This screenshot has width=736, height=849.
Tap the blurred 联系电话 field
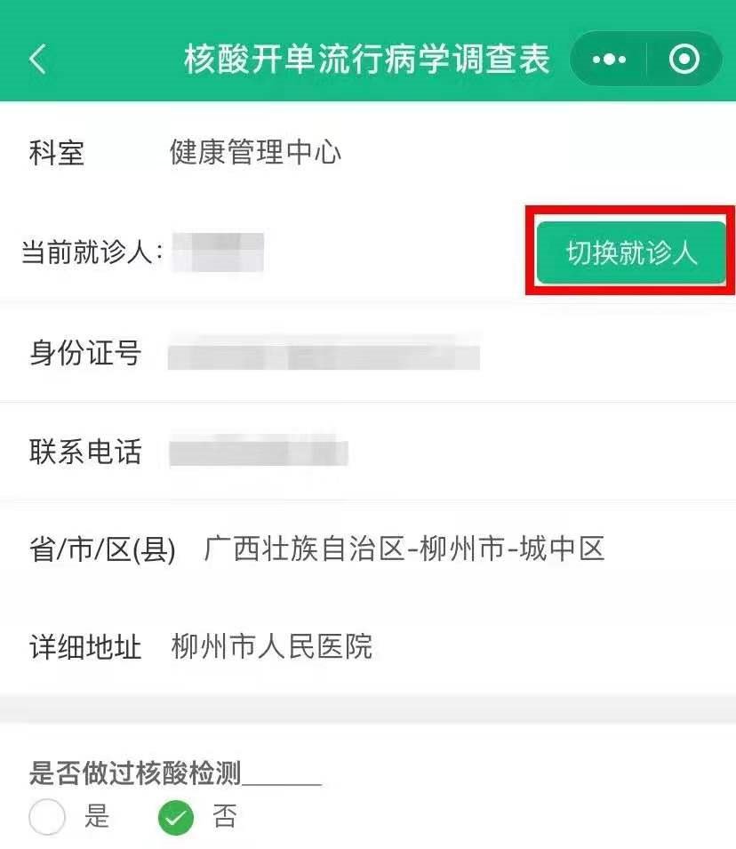click(x=259, y=453)
